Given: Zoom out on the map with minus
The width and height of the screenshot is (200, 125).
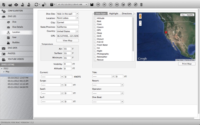Looking at the screenshot, I should (140, 24).
